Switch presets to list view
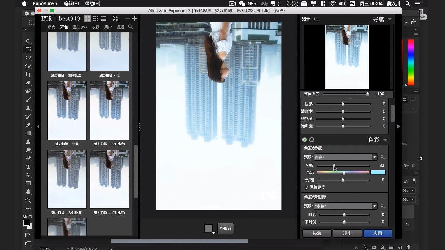Image resolution: width=445 pixels, height=250 pixels. coord(104,19)
